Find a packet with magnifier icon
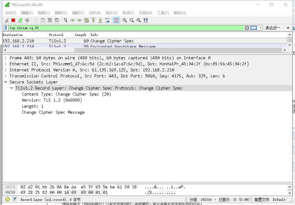 pos(66,20)
